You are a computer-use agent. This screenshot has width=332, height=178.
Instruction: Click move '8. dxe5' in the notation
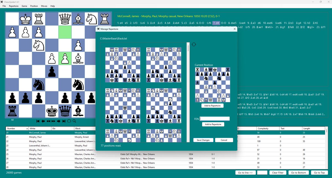click(232, 23)
